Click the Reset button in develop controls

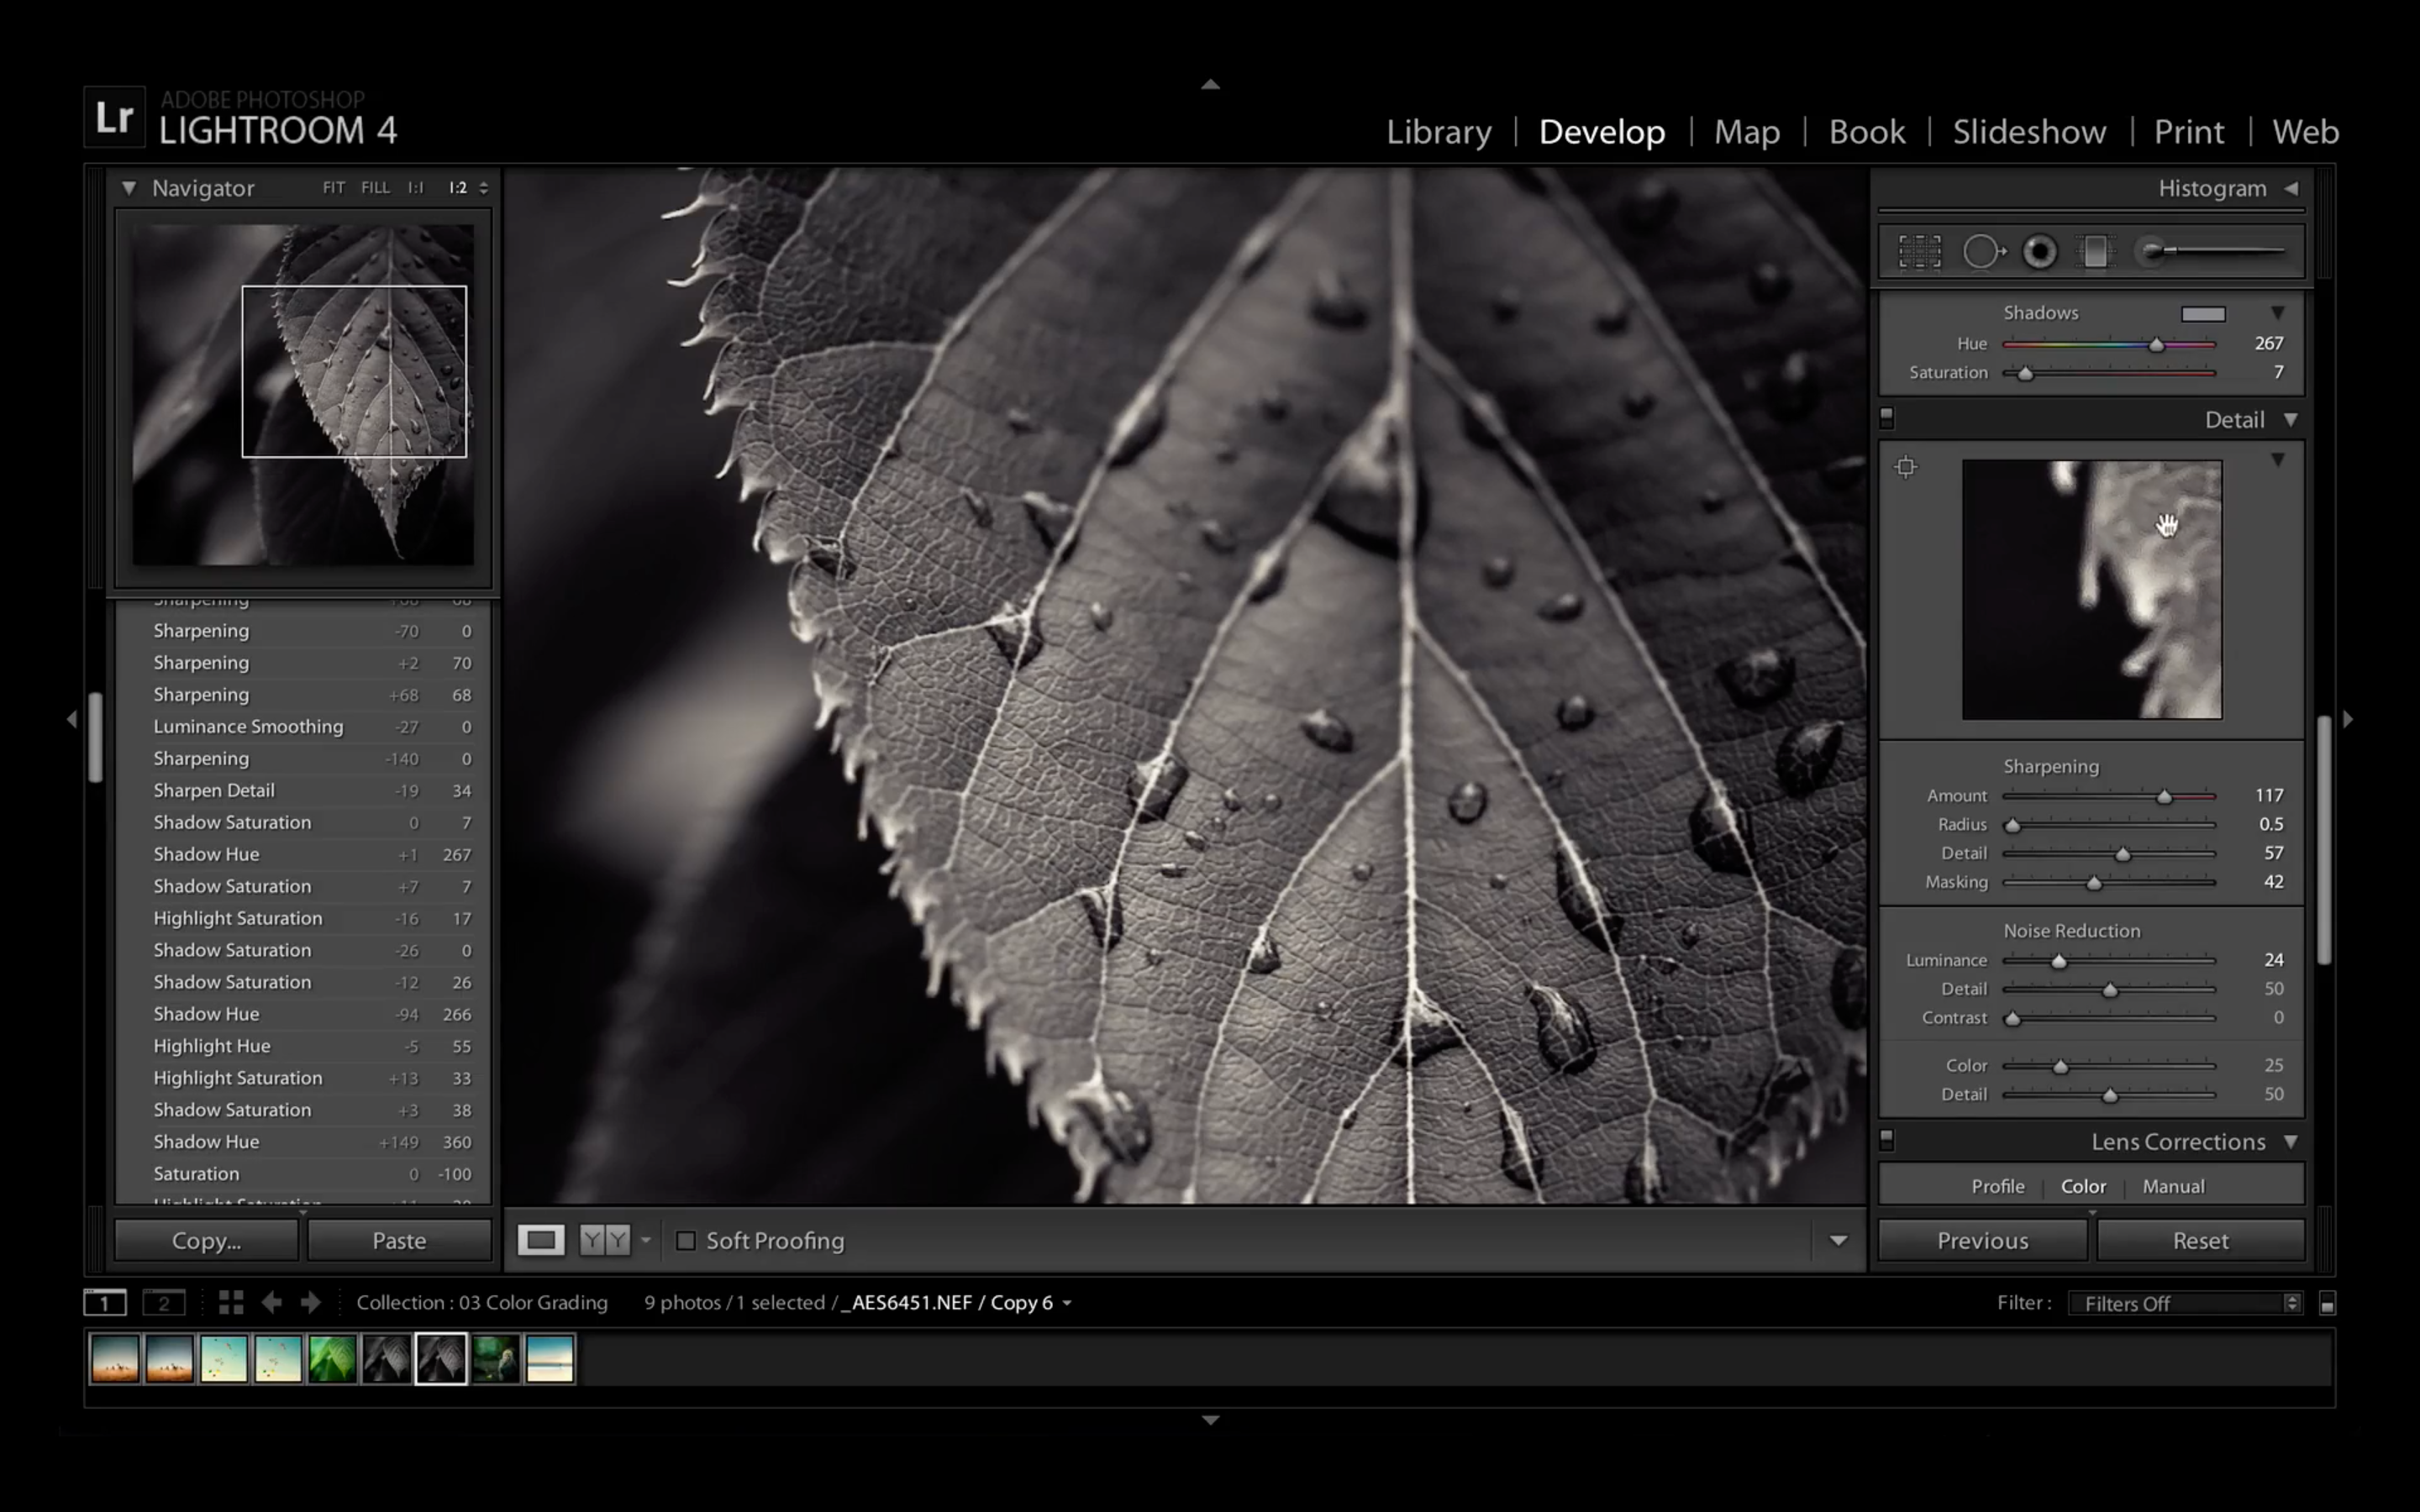point(2201,1240)
